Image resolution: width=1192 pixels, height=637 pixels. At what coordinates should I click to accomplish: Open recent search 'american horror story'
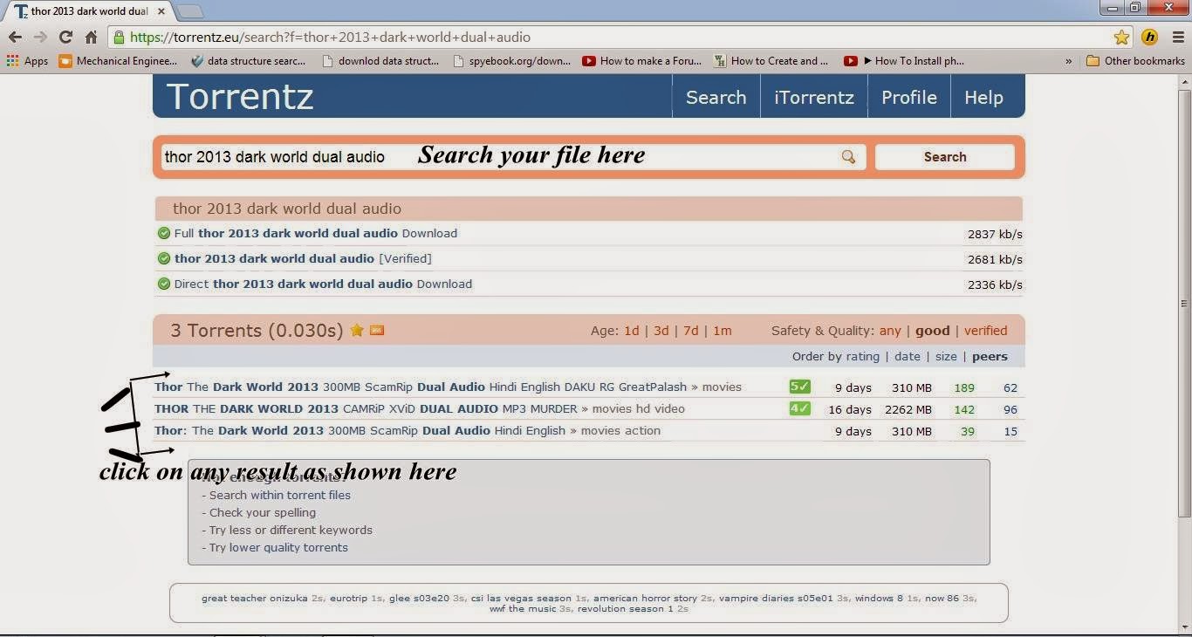point(645,599)
